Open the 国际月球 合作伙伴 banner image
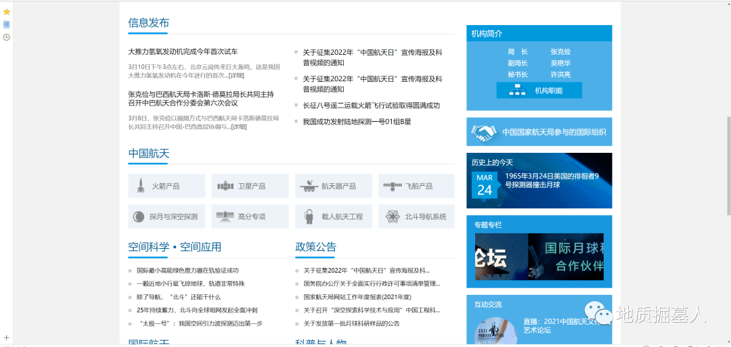This screenshot has height=347, width=731. coord(539,256)
